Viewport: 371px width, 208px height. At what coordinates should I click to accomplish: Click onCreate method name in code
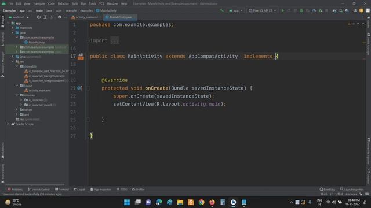click(157, 88)
